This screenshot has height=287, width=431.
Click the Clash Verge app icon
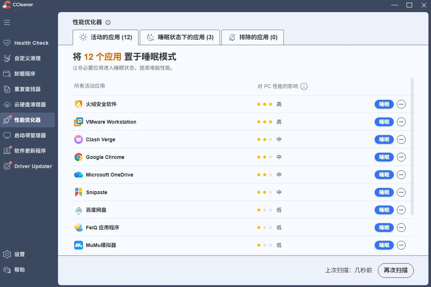click(79, 139)
